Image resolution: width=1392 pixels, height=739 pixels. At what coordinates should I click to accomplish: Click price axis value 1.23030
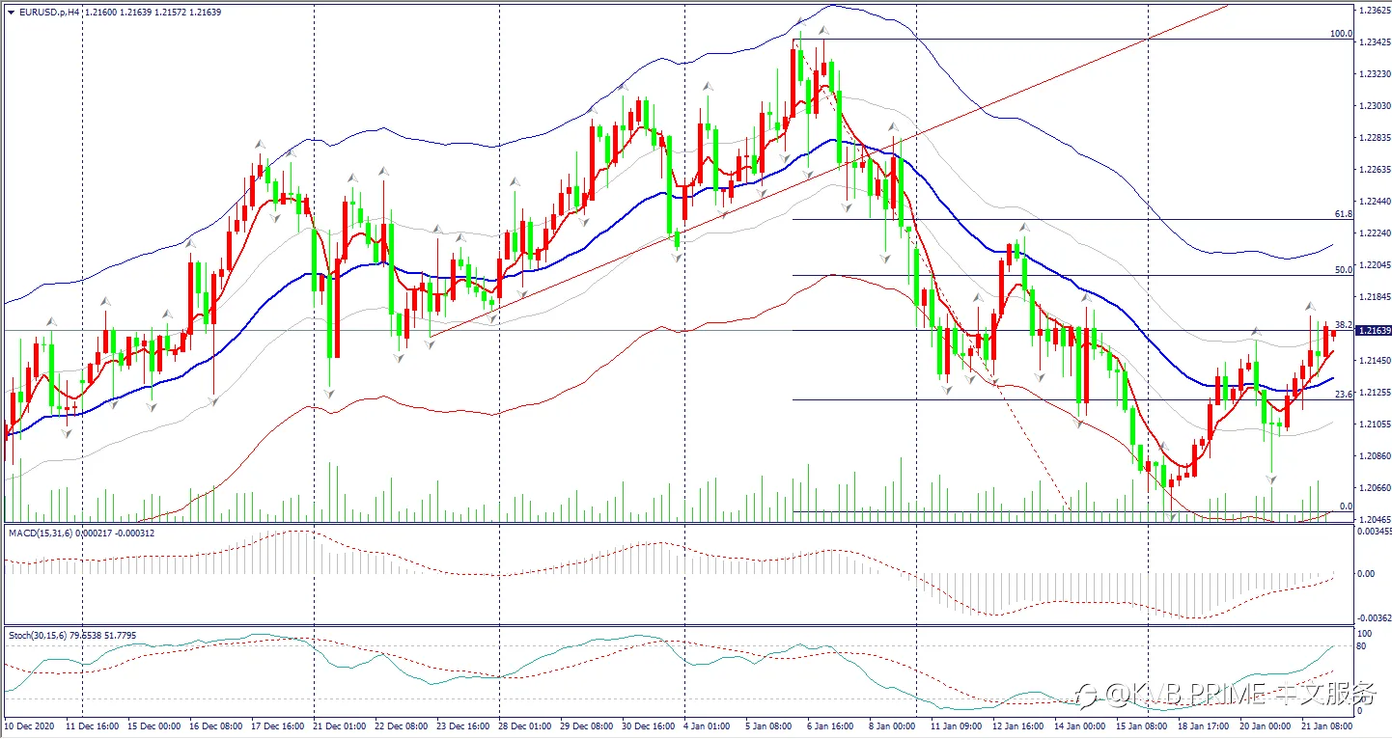pos(1375,106)
